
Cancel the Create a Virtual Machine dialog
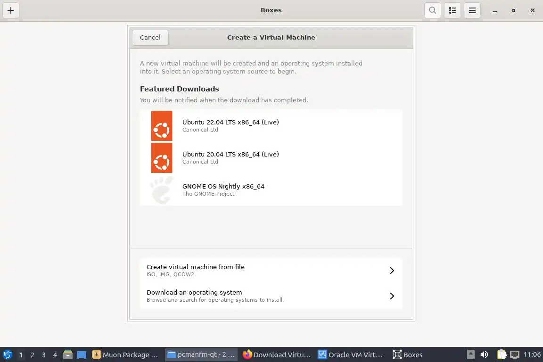click(x=150, y=37)
